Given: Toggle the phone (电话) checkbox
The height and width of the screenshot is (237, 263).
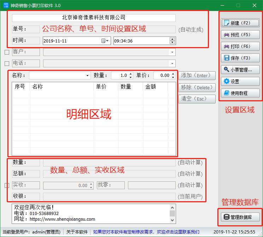Looking at the screenshot, I should pos(7,63).
